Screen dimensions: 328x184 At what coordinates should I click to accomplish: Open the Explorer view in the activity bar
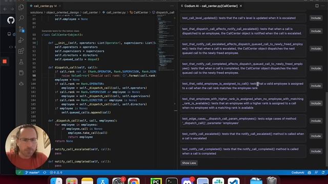pyautogui.click(x=21, y=8)
